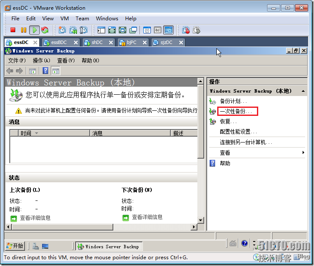Click Show/Hide Console Tree icon
Screen dimensions: 314x266
(x=33, y=71)
